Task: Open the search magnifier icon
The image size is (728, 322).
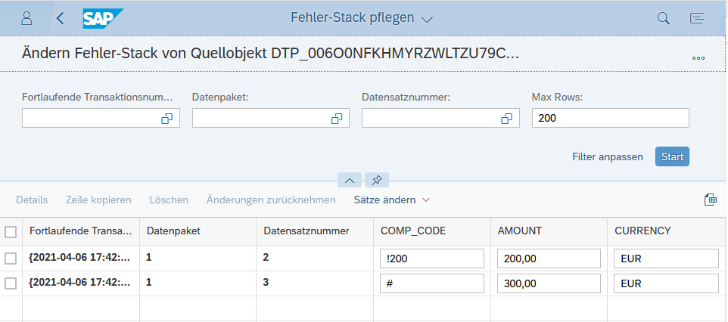Action: 664,18
